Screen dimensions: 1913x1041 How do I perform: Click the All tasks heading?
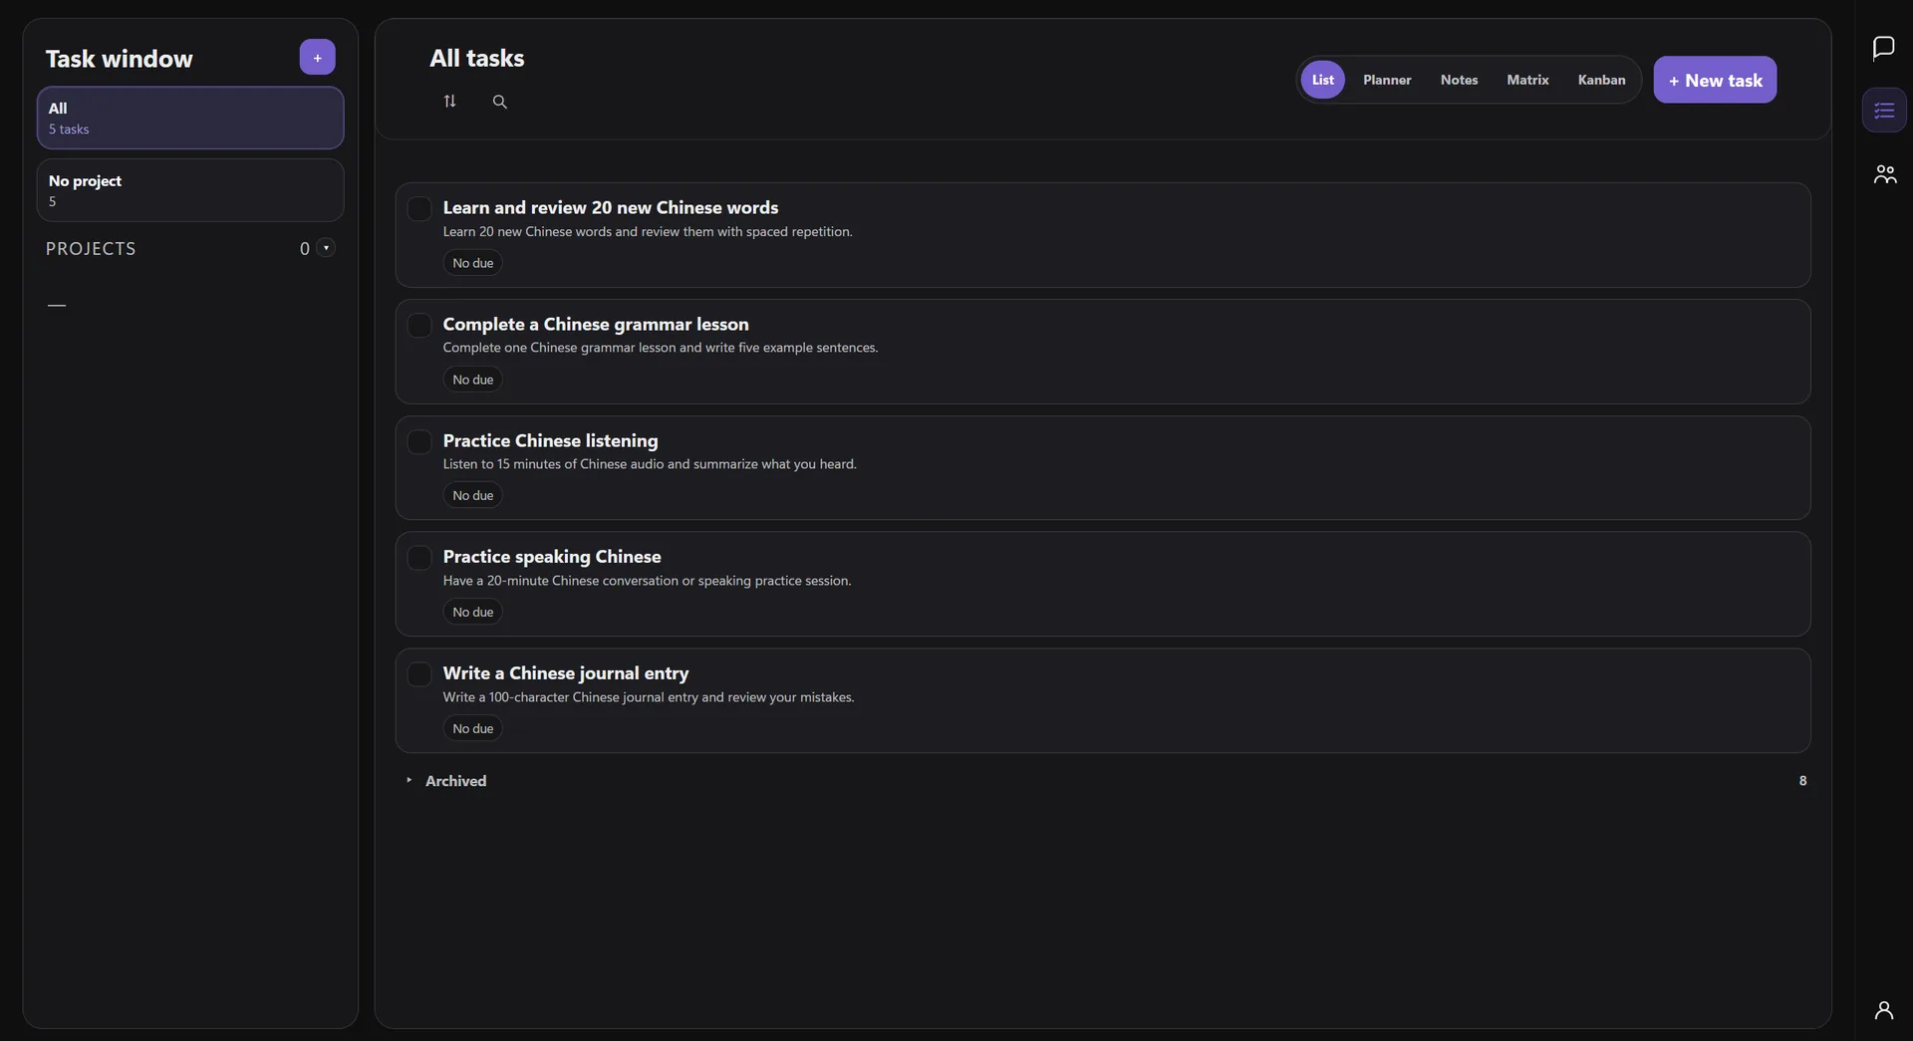(x=476, y=58)
